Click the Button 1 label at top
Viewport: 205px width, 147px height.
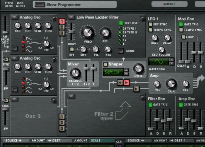point(169,4)
